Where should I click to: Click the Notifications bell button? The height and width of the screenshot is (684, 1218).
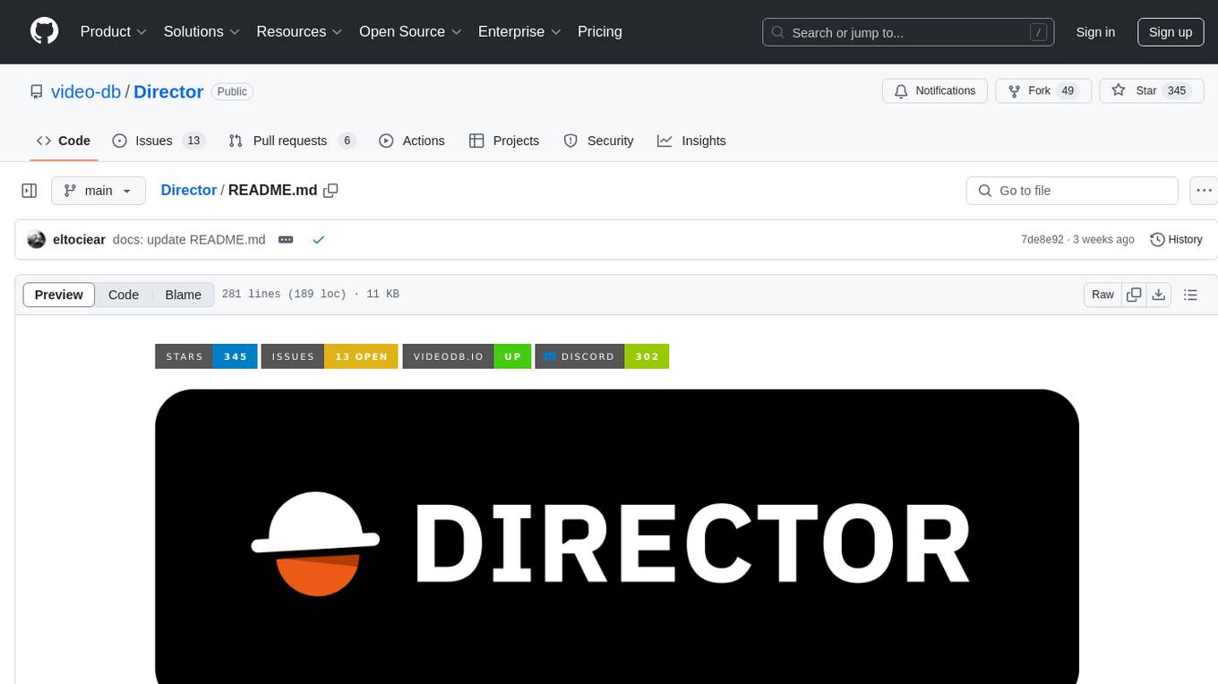935,91
